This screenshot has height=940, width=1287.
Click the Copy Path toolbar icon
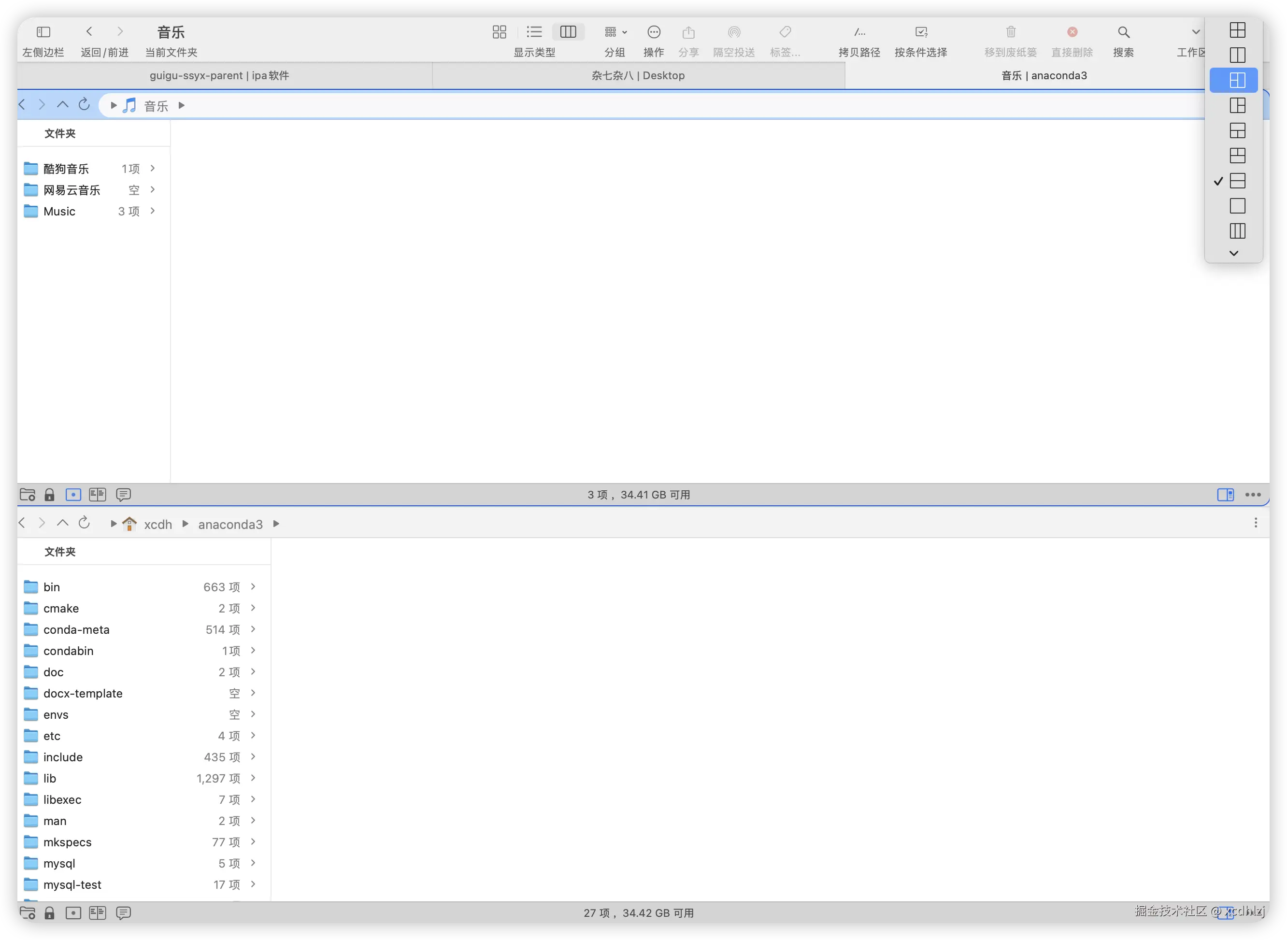click(x=859, y=32)
